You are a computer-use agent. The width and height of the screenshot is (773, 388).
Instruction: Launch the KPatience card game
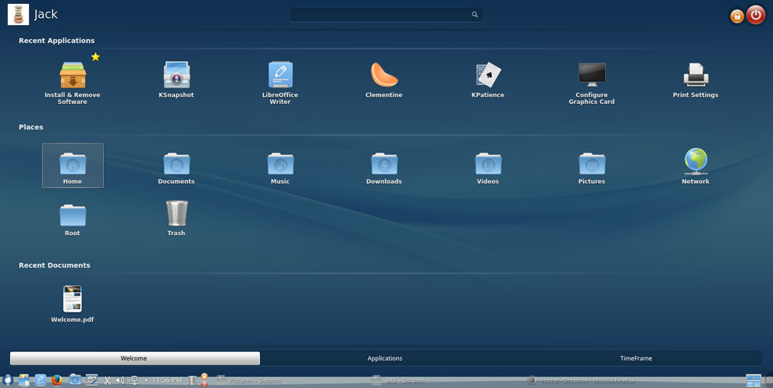(488, 80)
